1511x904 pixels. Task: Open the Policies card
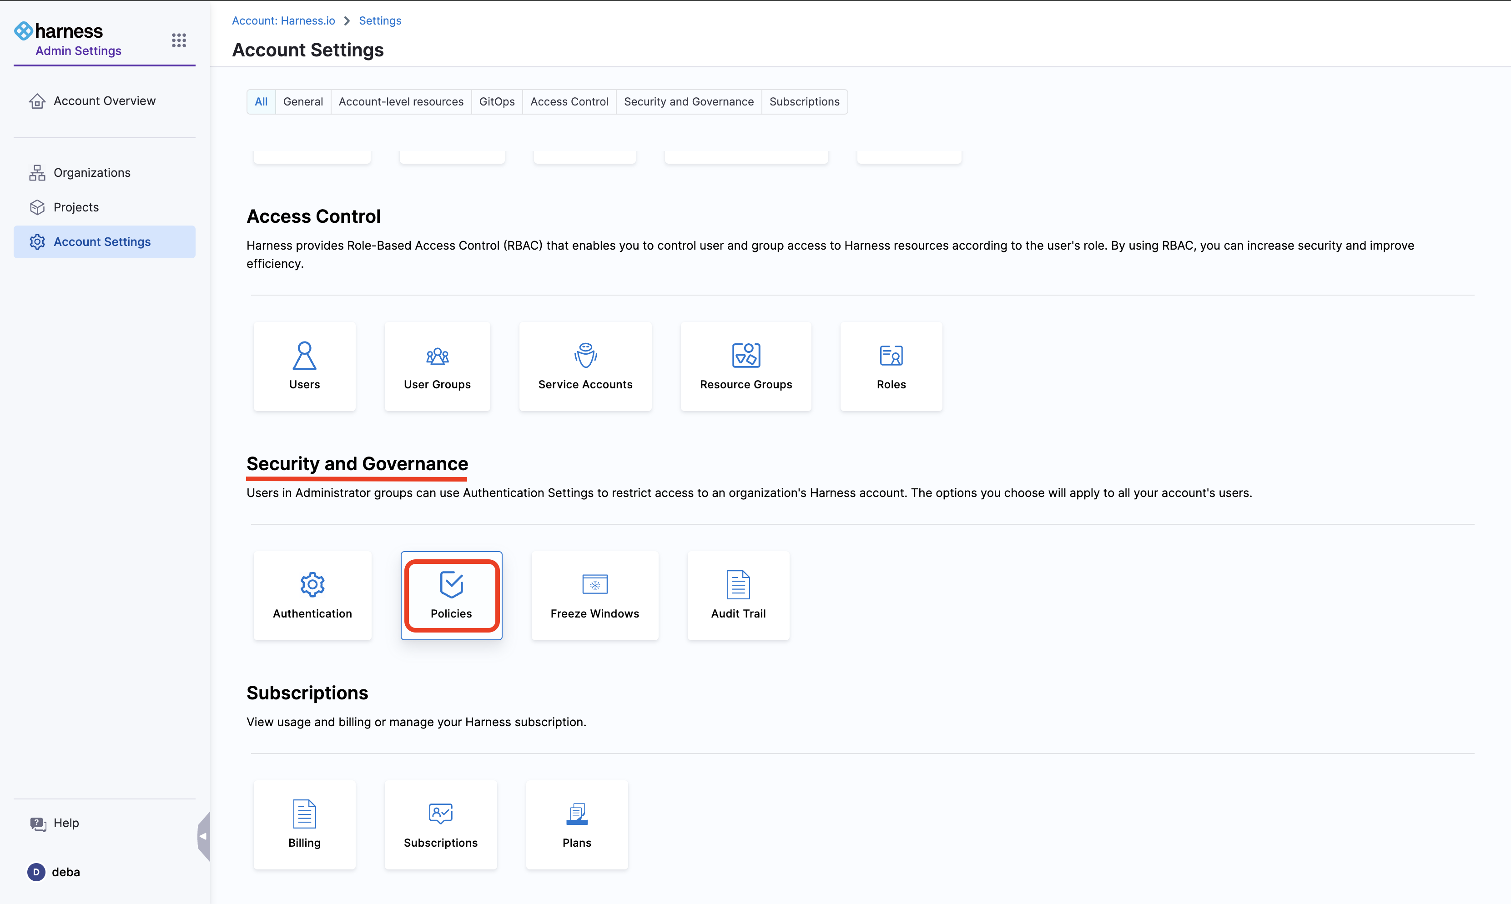451,595
